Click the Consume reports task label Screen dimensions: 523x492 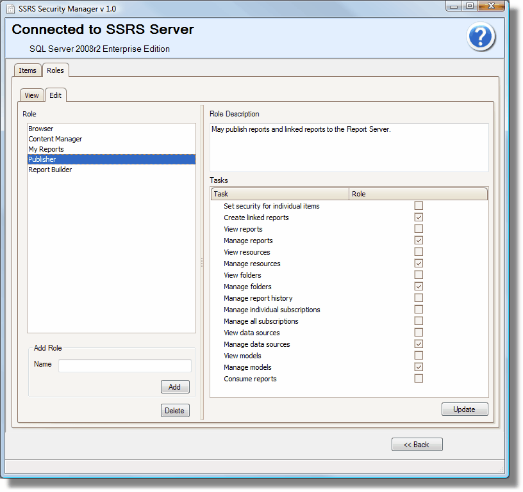[x=250, y=379]
